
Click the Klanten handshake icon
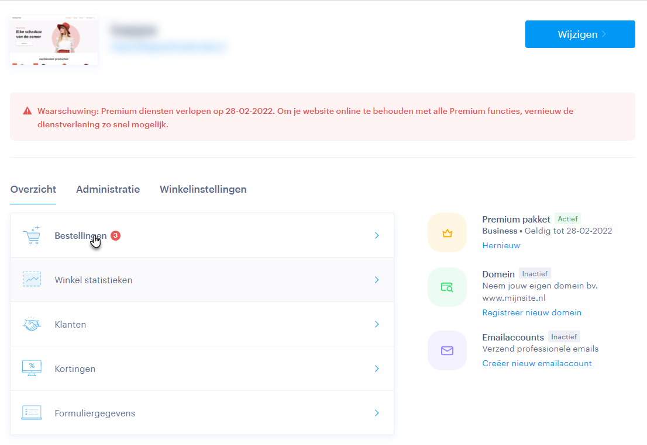point(32,324)
